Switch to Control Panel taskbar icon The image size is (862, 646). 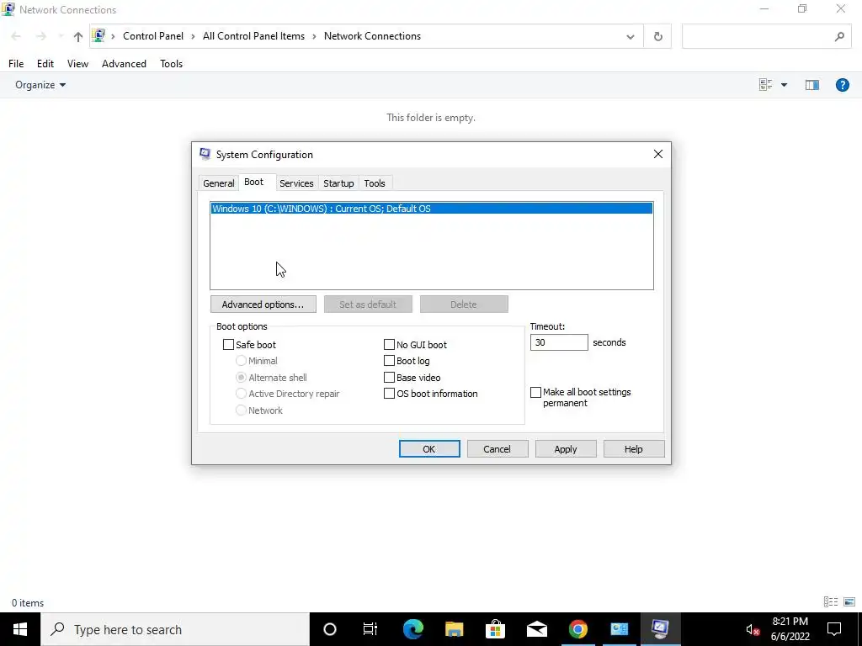619,629
